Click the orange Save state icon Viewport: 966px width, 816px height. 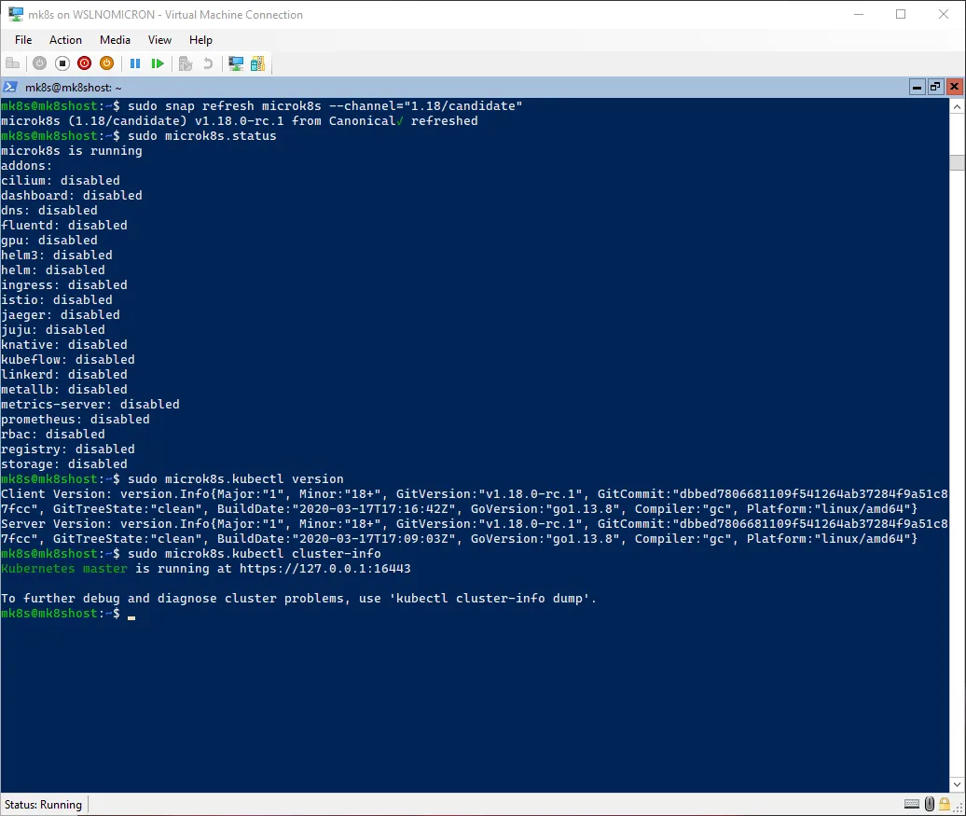106,63
